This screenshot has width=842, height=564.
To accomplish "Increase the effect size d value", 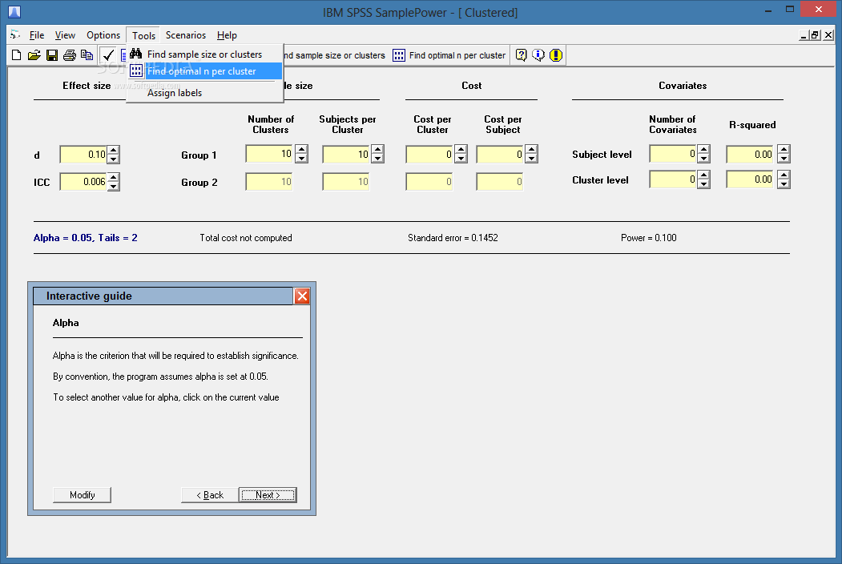I will 113,150.
